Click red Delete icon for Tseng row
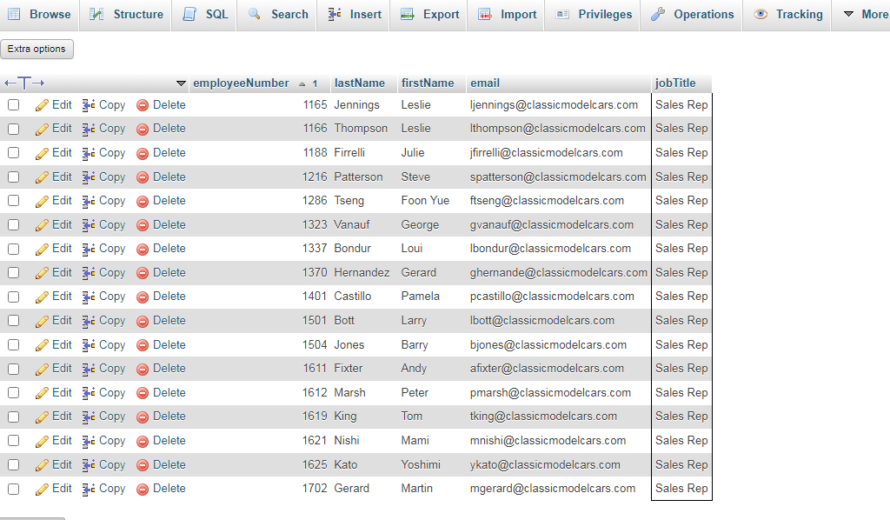 click(x=143, y=201)
